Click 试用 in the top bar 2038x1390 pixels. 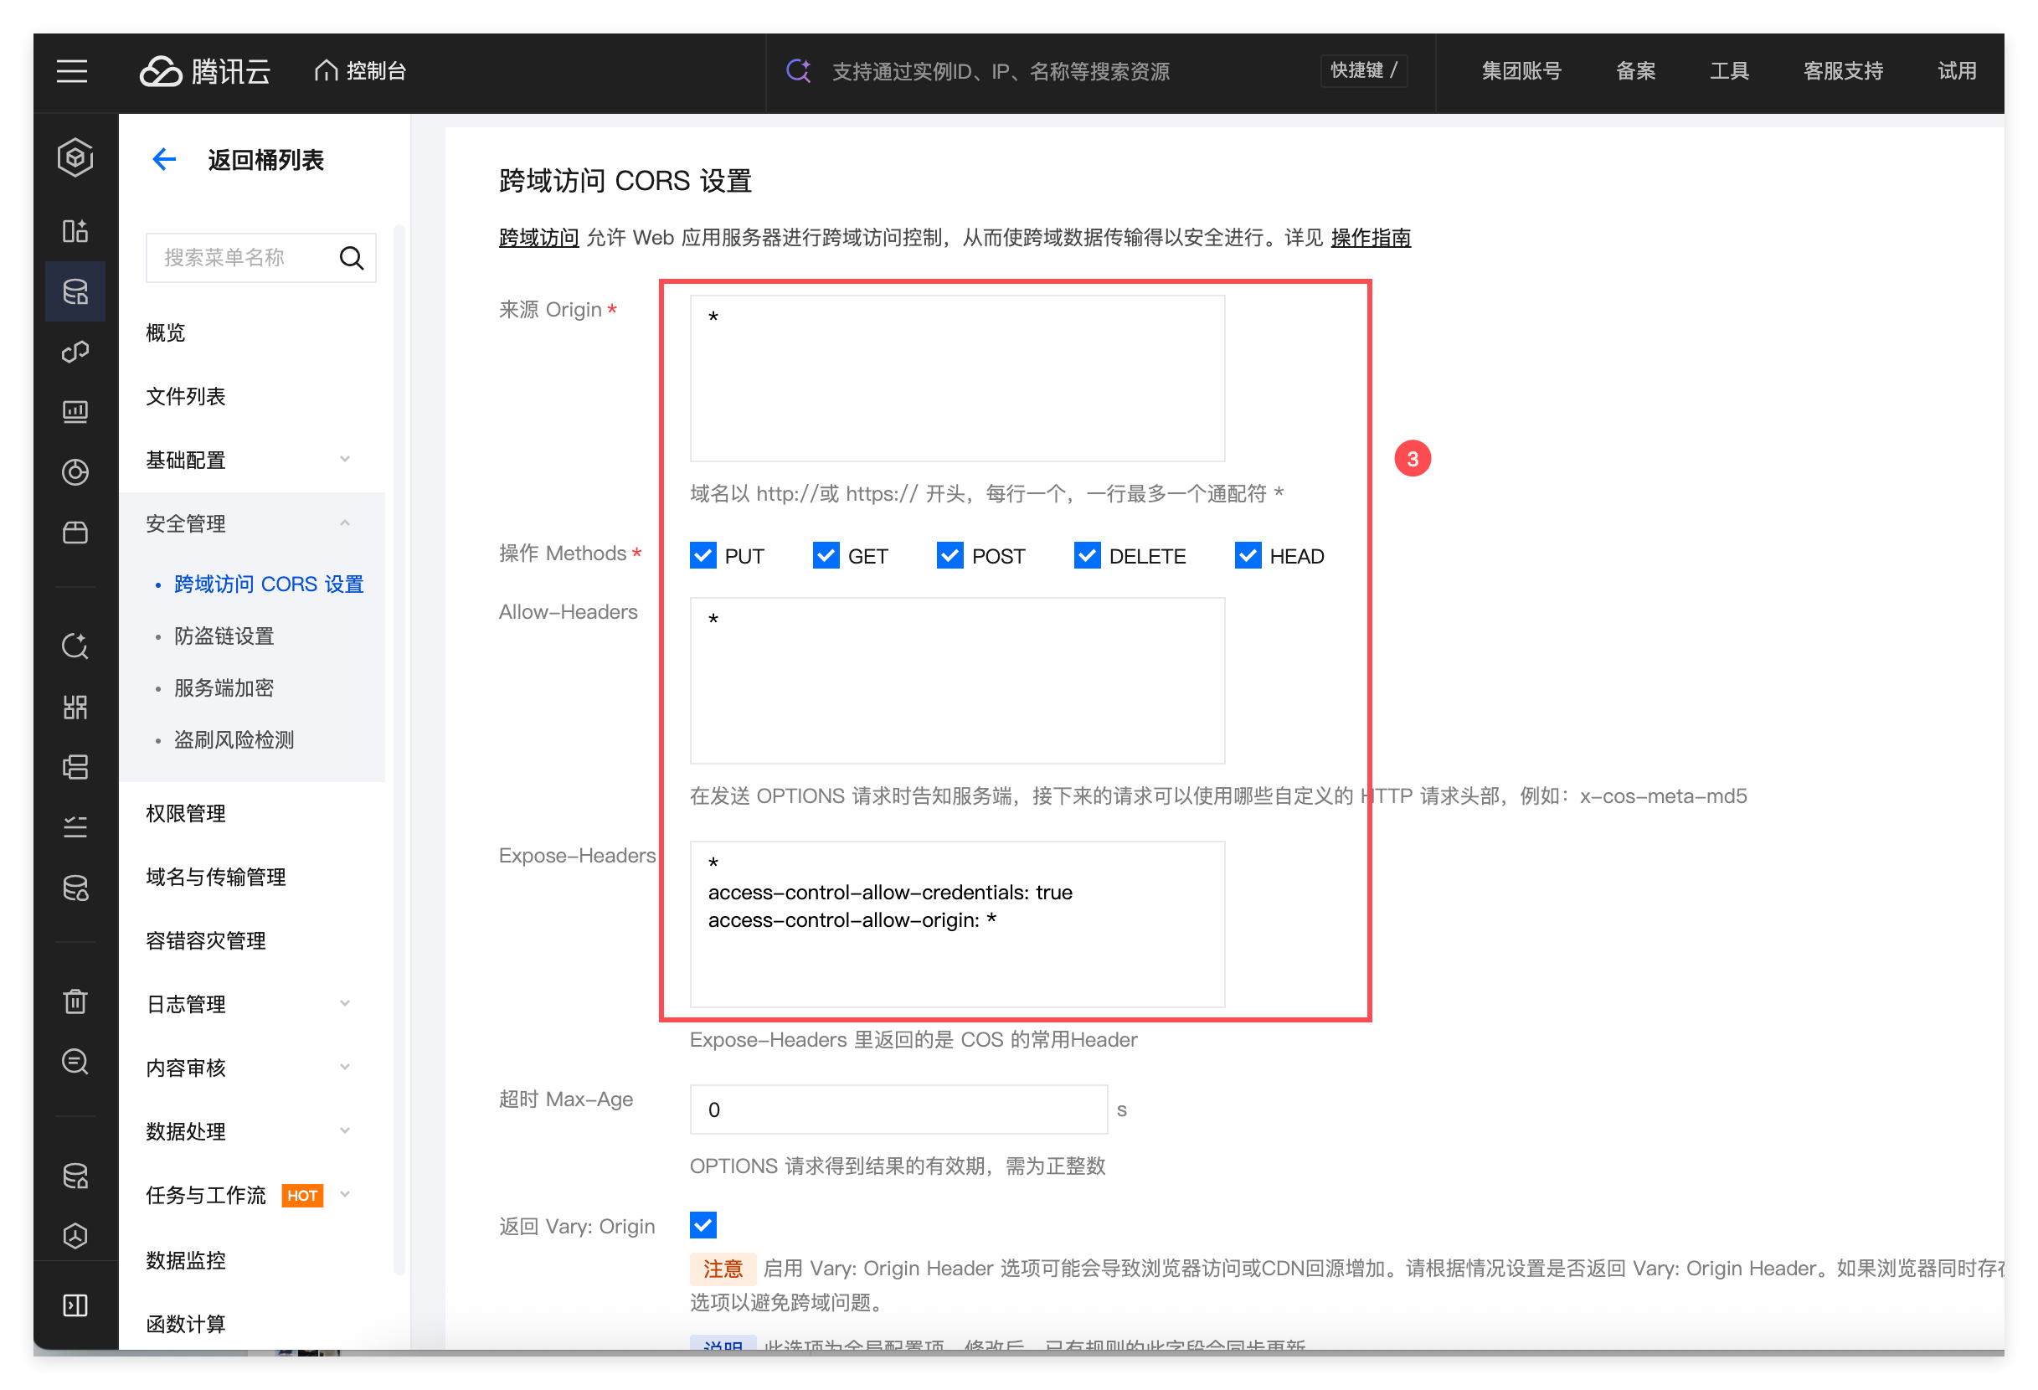point(1958,71)
